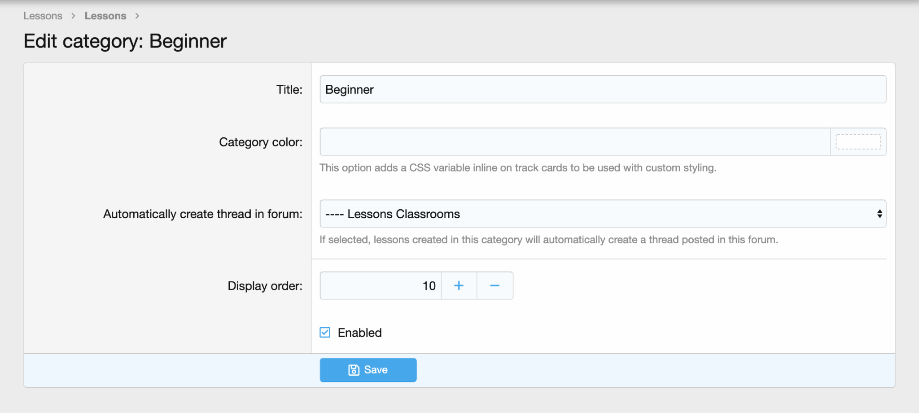Increase display order with the plus icon
The width and height of the screenshot is (919, 413).
point(459,286)
